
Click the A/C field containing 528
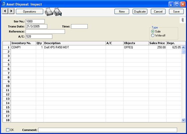pos(39,36)
